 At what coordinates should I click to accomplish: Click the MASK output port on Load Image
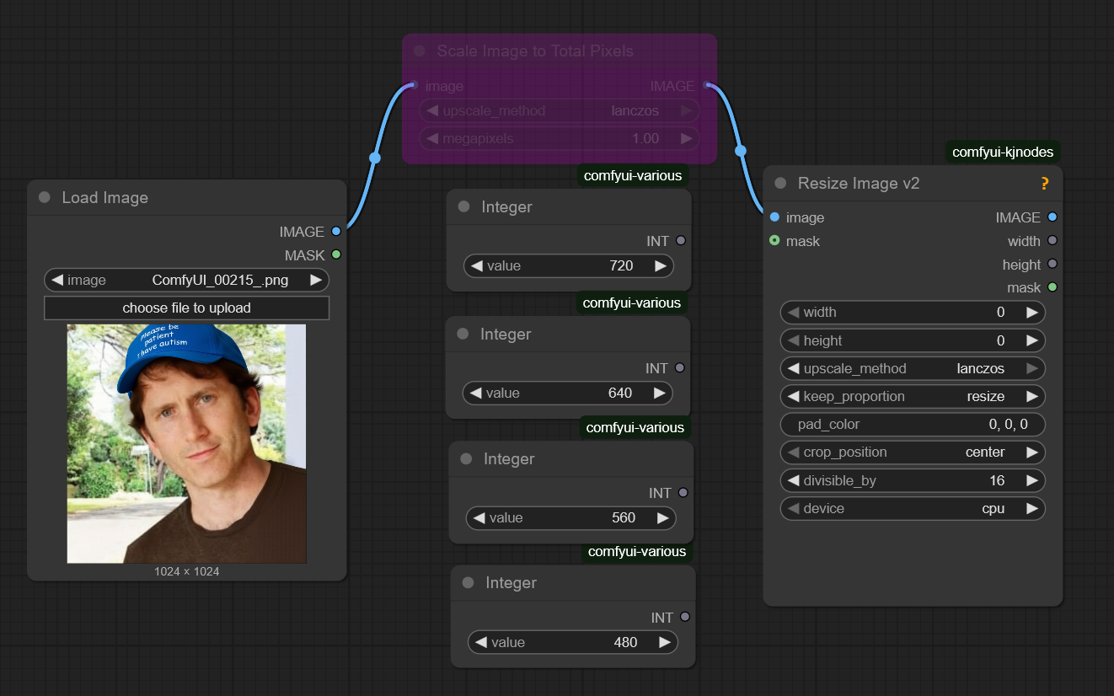point(336,254)
